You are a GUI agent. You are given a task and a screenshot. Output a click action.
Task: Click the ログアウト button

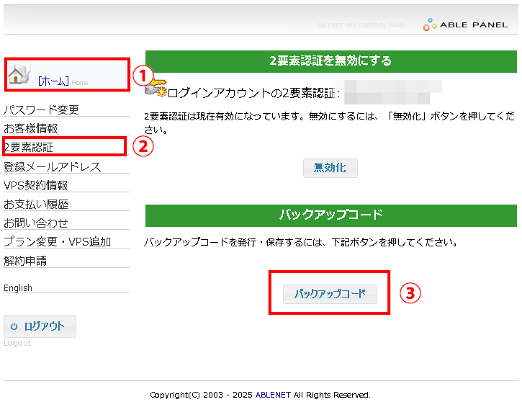[40, 326]
